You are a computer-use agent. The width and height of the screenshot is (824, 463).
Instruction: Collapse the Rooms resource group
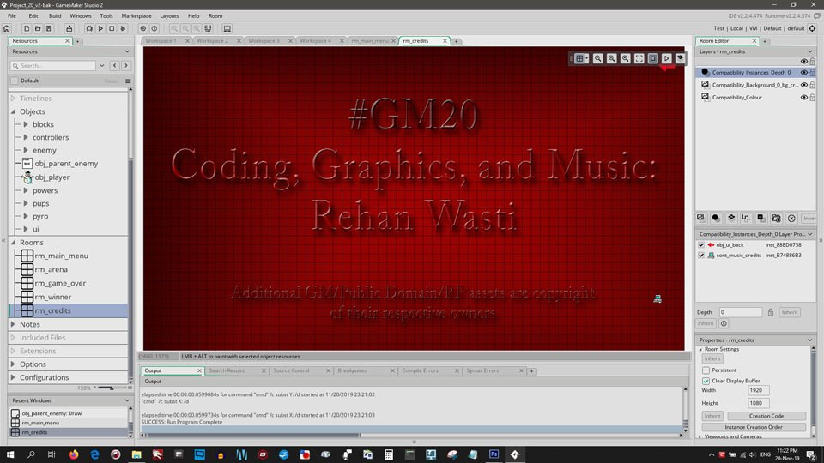[13, 242]
